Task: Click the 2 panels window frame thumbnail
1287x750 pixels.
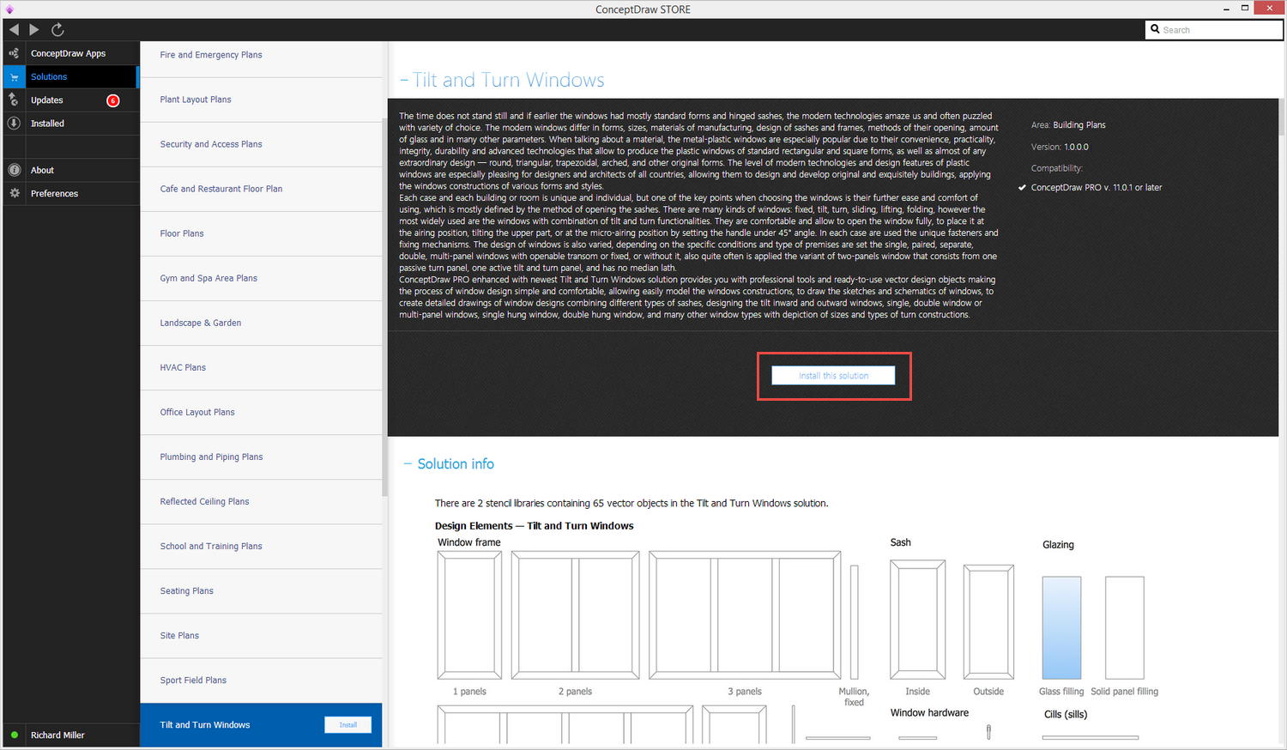Action: tap(575, 615)
